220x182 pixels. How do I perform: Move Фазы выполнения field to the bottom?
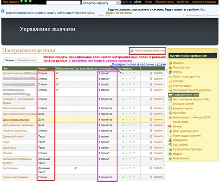134,108
